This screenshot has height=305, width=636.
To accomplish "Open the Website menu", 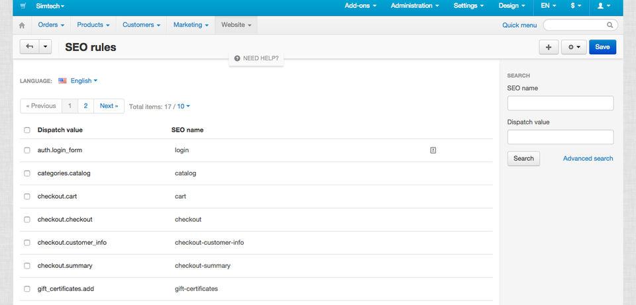I will click(236, 24).
